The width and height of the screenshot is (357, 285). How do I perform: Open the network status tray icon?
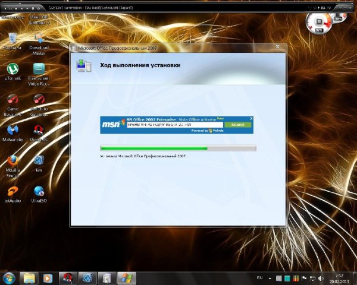coord(312,278)
